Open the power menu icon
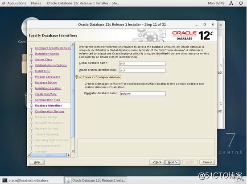 (241, 3)
